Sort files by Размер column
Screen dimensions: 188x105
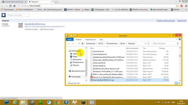[162, 48]
